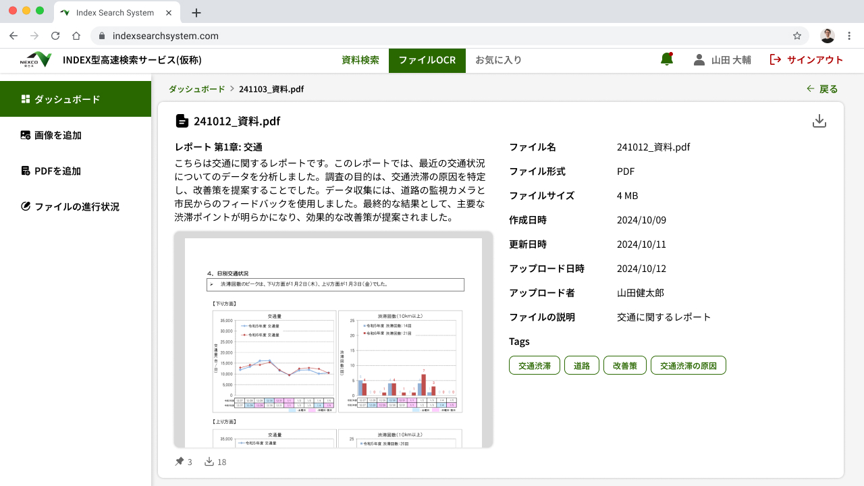Switch to the 資料検索 tab
Image resolution: width=864 pixels, height=486 pixels.
pyautogui.click(x=360, y=60)
